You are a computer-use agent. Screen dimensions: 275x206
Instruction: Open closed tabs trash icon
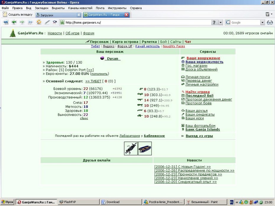pyautogui.click(x=267, y=14)
